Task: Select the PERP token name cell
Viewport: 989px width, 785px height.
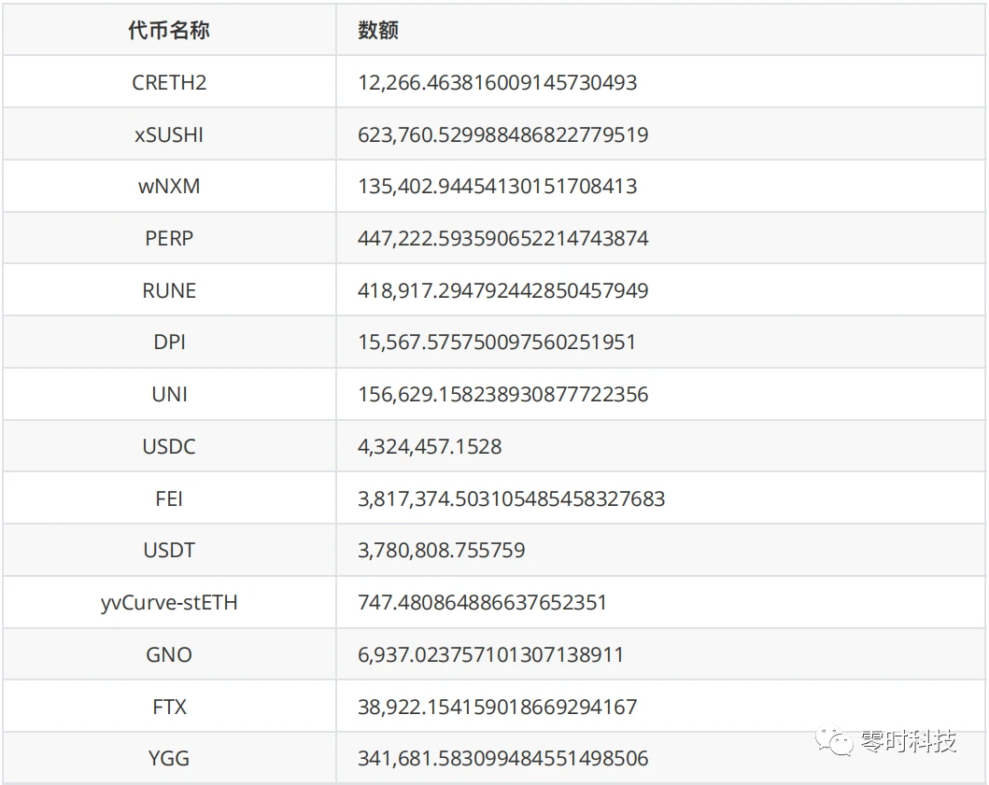Action: 169,238
